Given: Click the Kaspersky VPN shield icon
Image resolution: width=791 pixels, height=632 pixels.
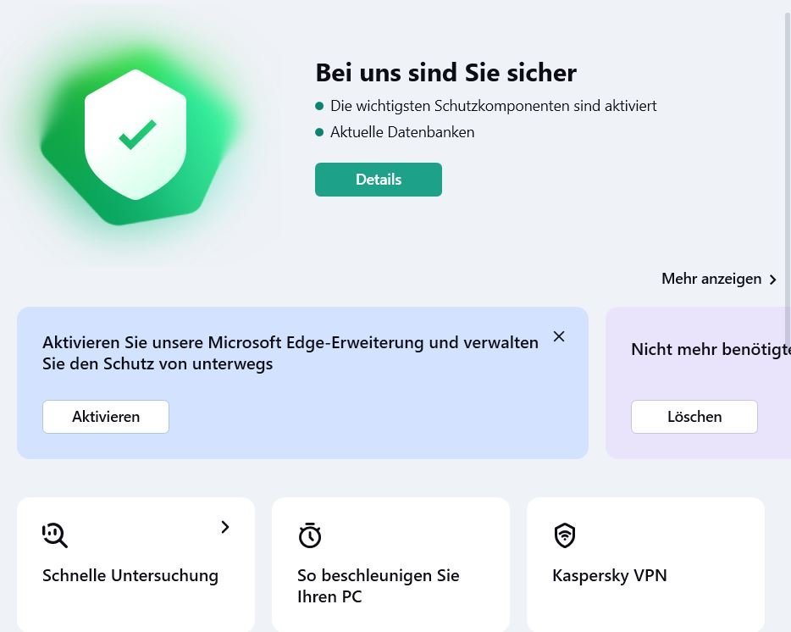Looking at the screenshot, I should [x=565, y=535].
